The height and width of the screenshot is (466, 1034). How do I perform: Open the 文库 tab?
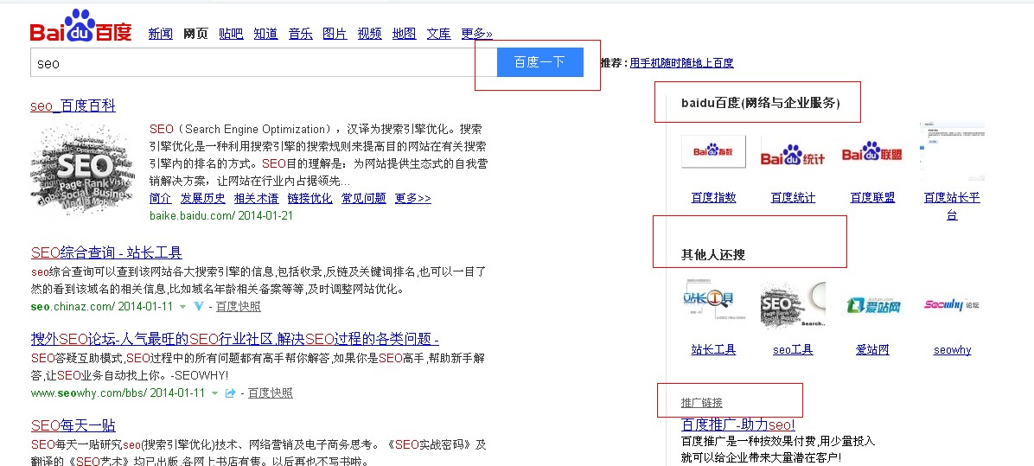[439, 34]
